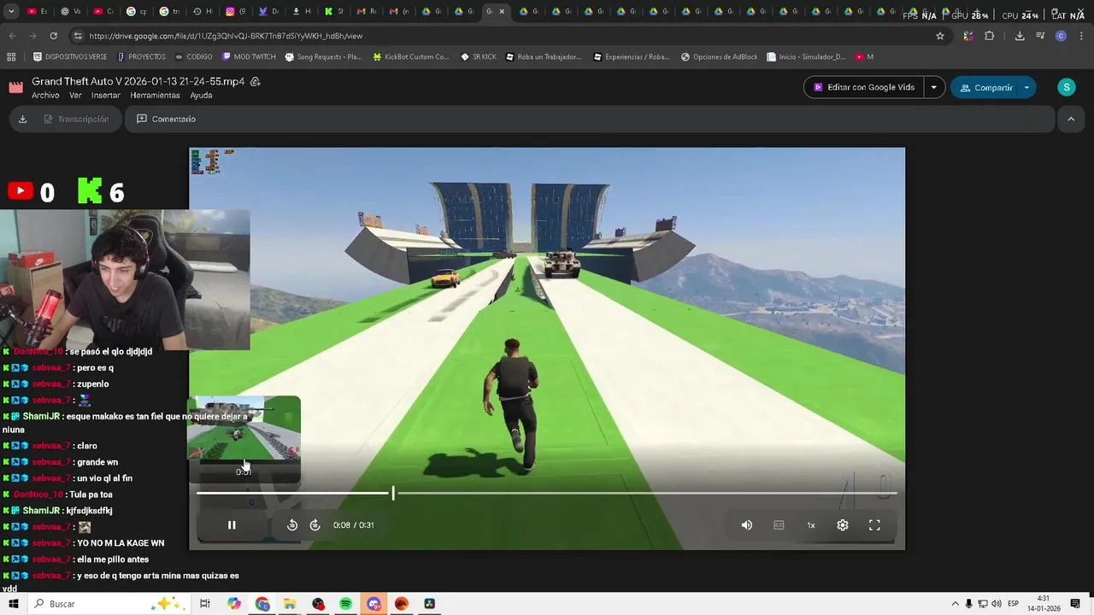Open the SR KICK bookmark

click(x=478, y=56)
